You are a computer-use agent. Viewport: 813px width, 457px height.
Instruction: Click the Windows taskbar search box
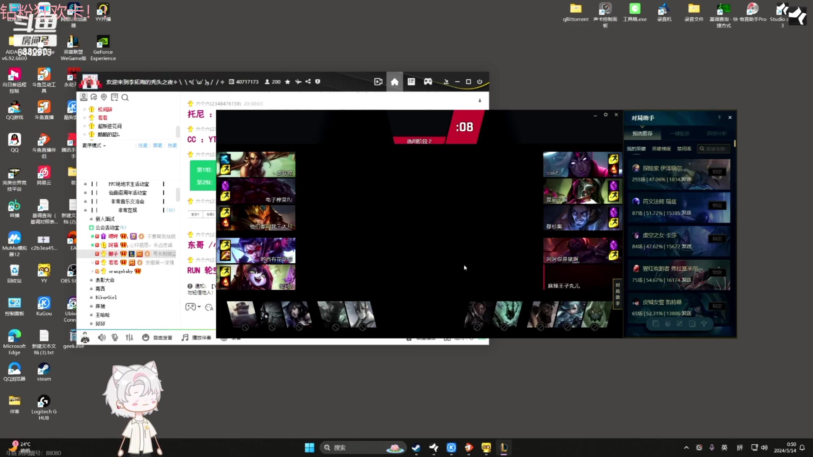(x=363, y=447)
